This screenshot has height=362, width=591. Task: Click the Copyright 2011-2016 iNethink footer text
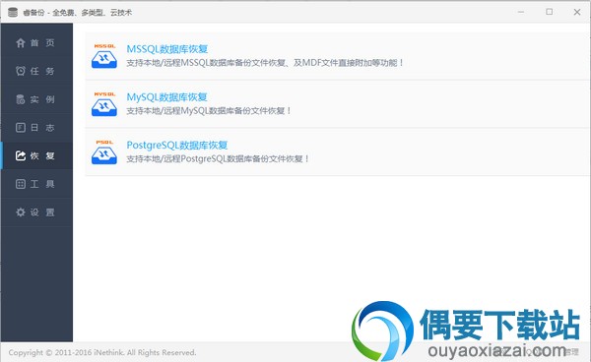click(102, 352)
